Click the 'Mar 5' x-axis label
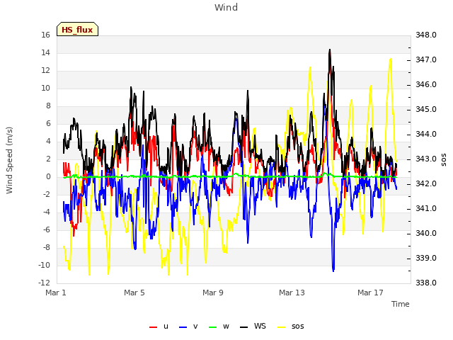This screenshot has width=453, height=340. pyautogui.click(x=134, y=293)
